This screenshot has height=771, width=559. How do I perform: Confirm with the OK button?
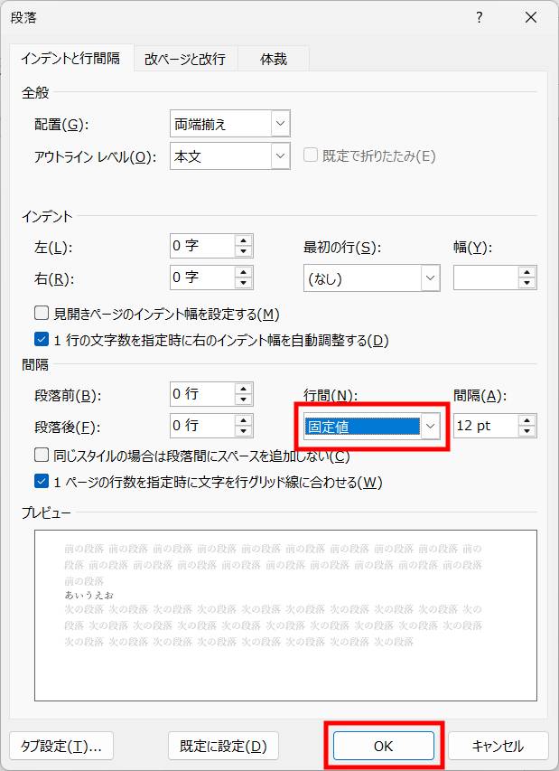(x=384, y=746)
